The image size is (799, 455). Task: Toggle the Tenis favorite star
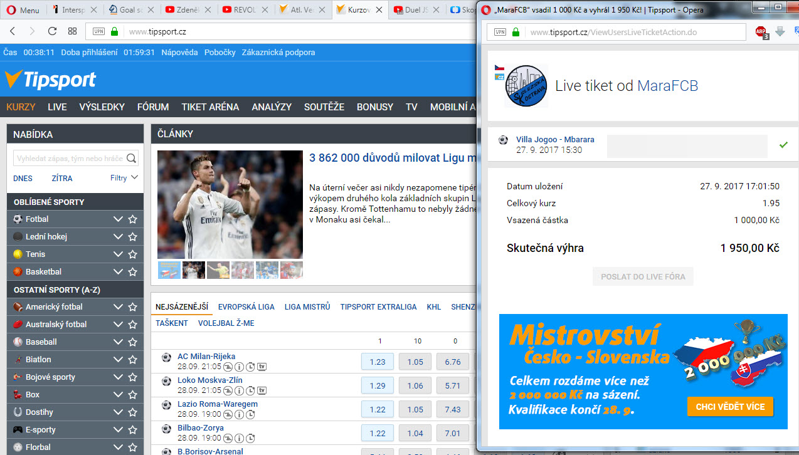coord(133,254)
